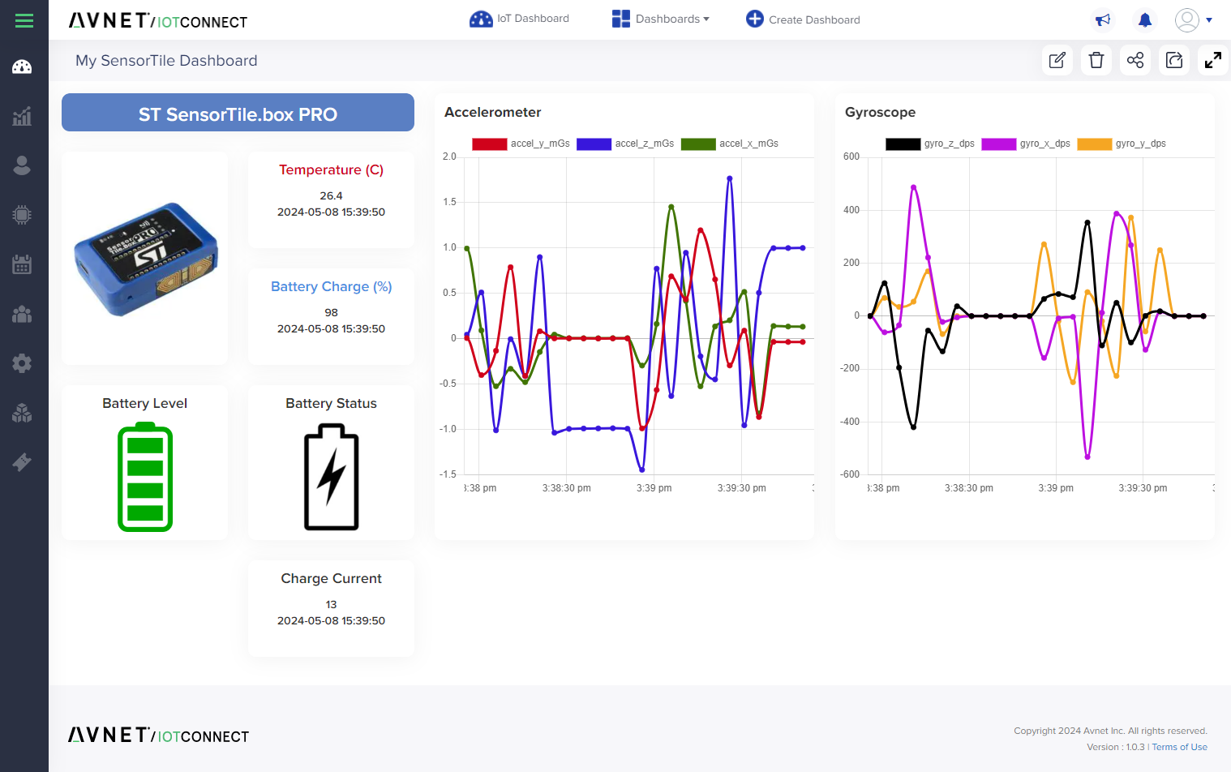Toggle the gyro_y_dps orange legend swatch
The height and width of the screenshot is (772, 1231).
(1094, 144)
